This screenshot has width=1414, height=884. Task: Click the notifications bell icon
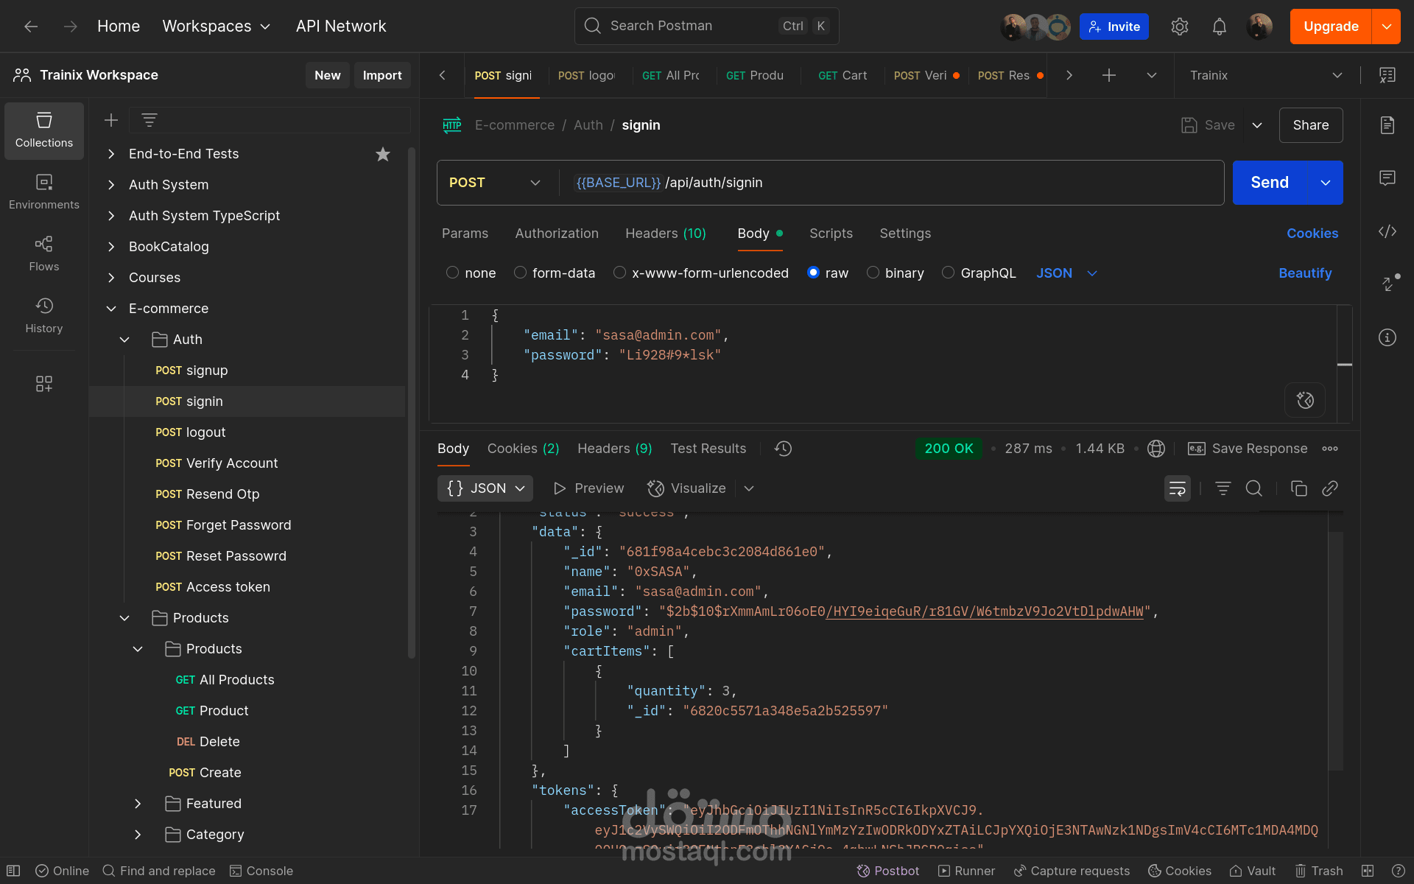click(x=1219, y=27)
